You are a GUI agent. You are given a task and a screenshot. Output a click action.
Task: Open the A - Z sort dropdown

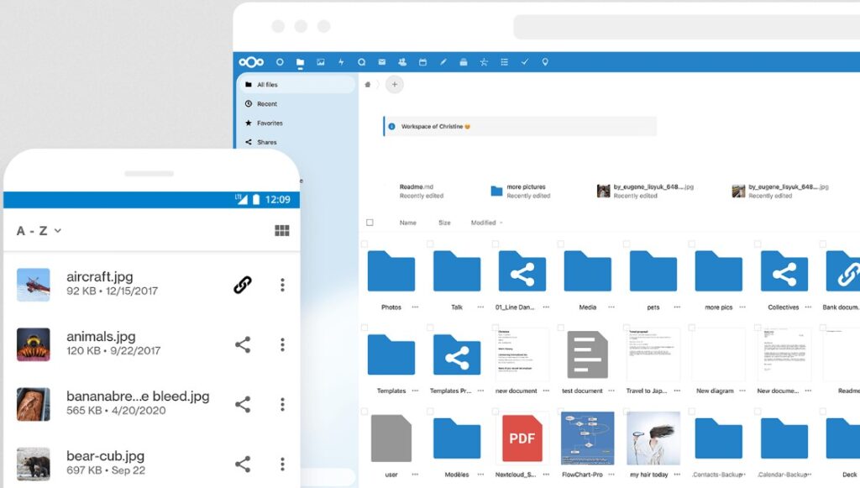coord(39,231)
